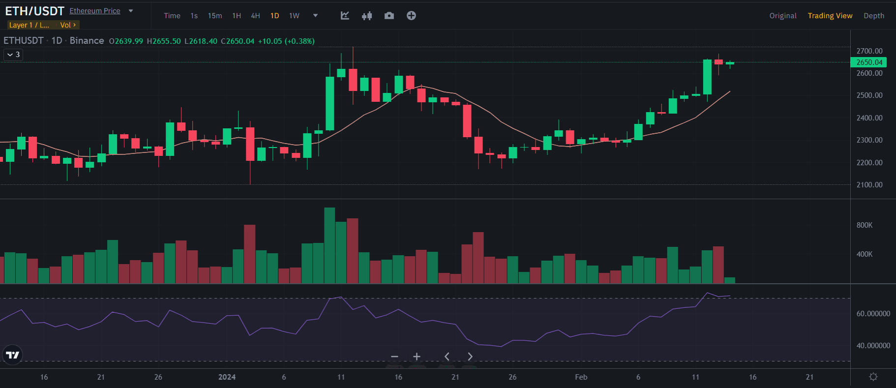896x388 pixels.
Task: Zoom out chart with minus button
Action: 394,357
